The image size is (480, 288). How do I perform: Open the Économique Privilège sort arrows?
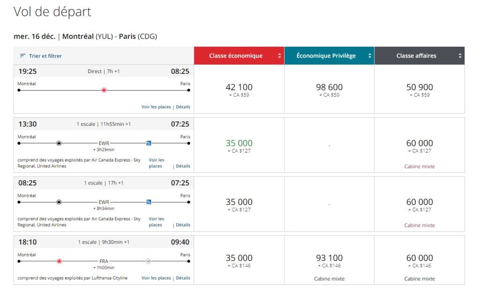coord(370,55)
